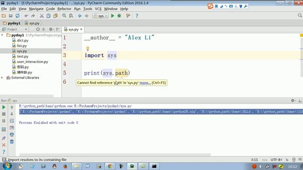This screenshot has height=170, width=303.
Task: Click the Scroll from Source icon in Project panel
Action: click(38, 29)
